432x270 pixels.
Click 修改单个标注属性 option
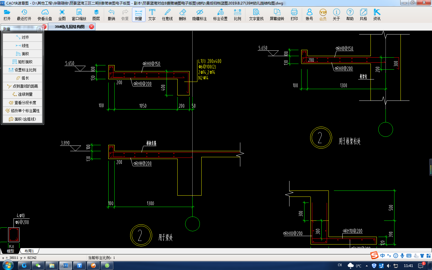tap(22, 111)
